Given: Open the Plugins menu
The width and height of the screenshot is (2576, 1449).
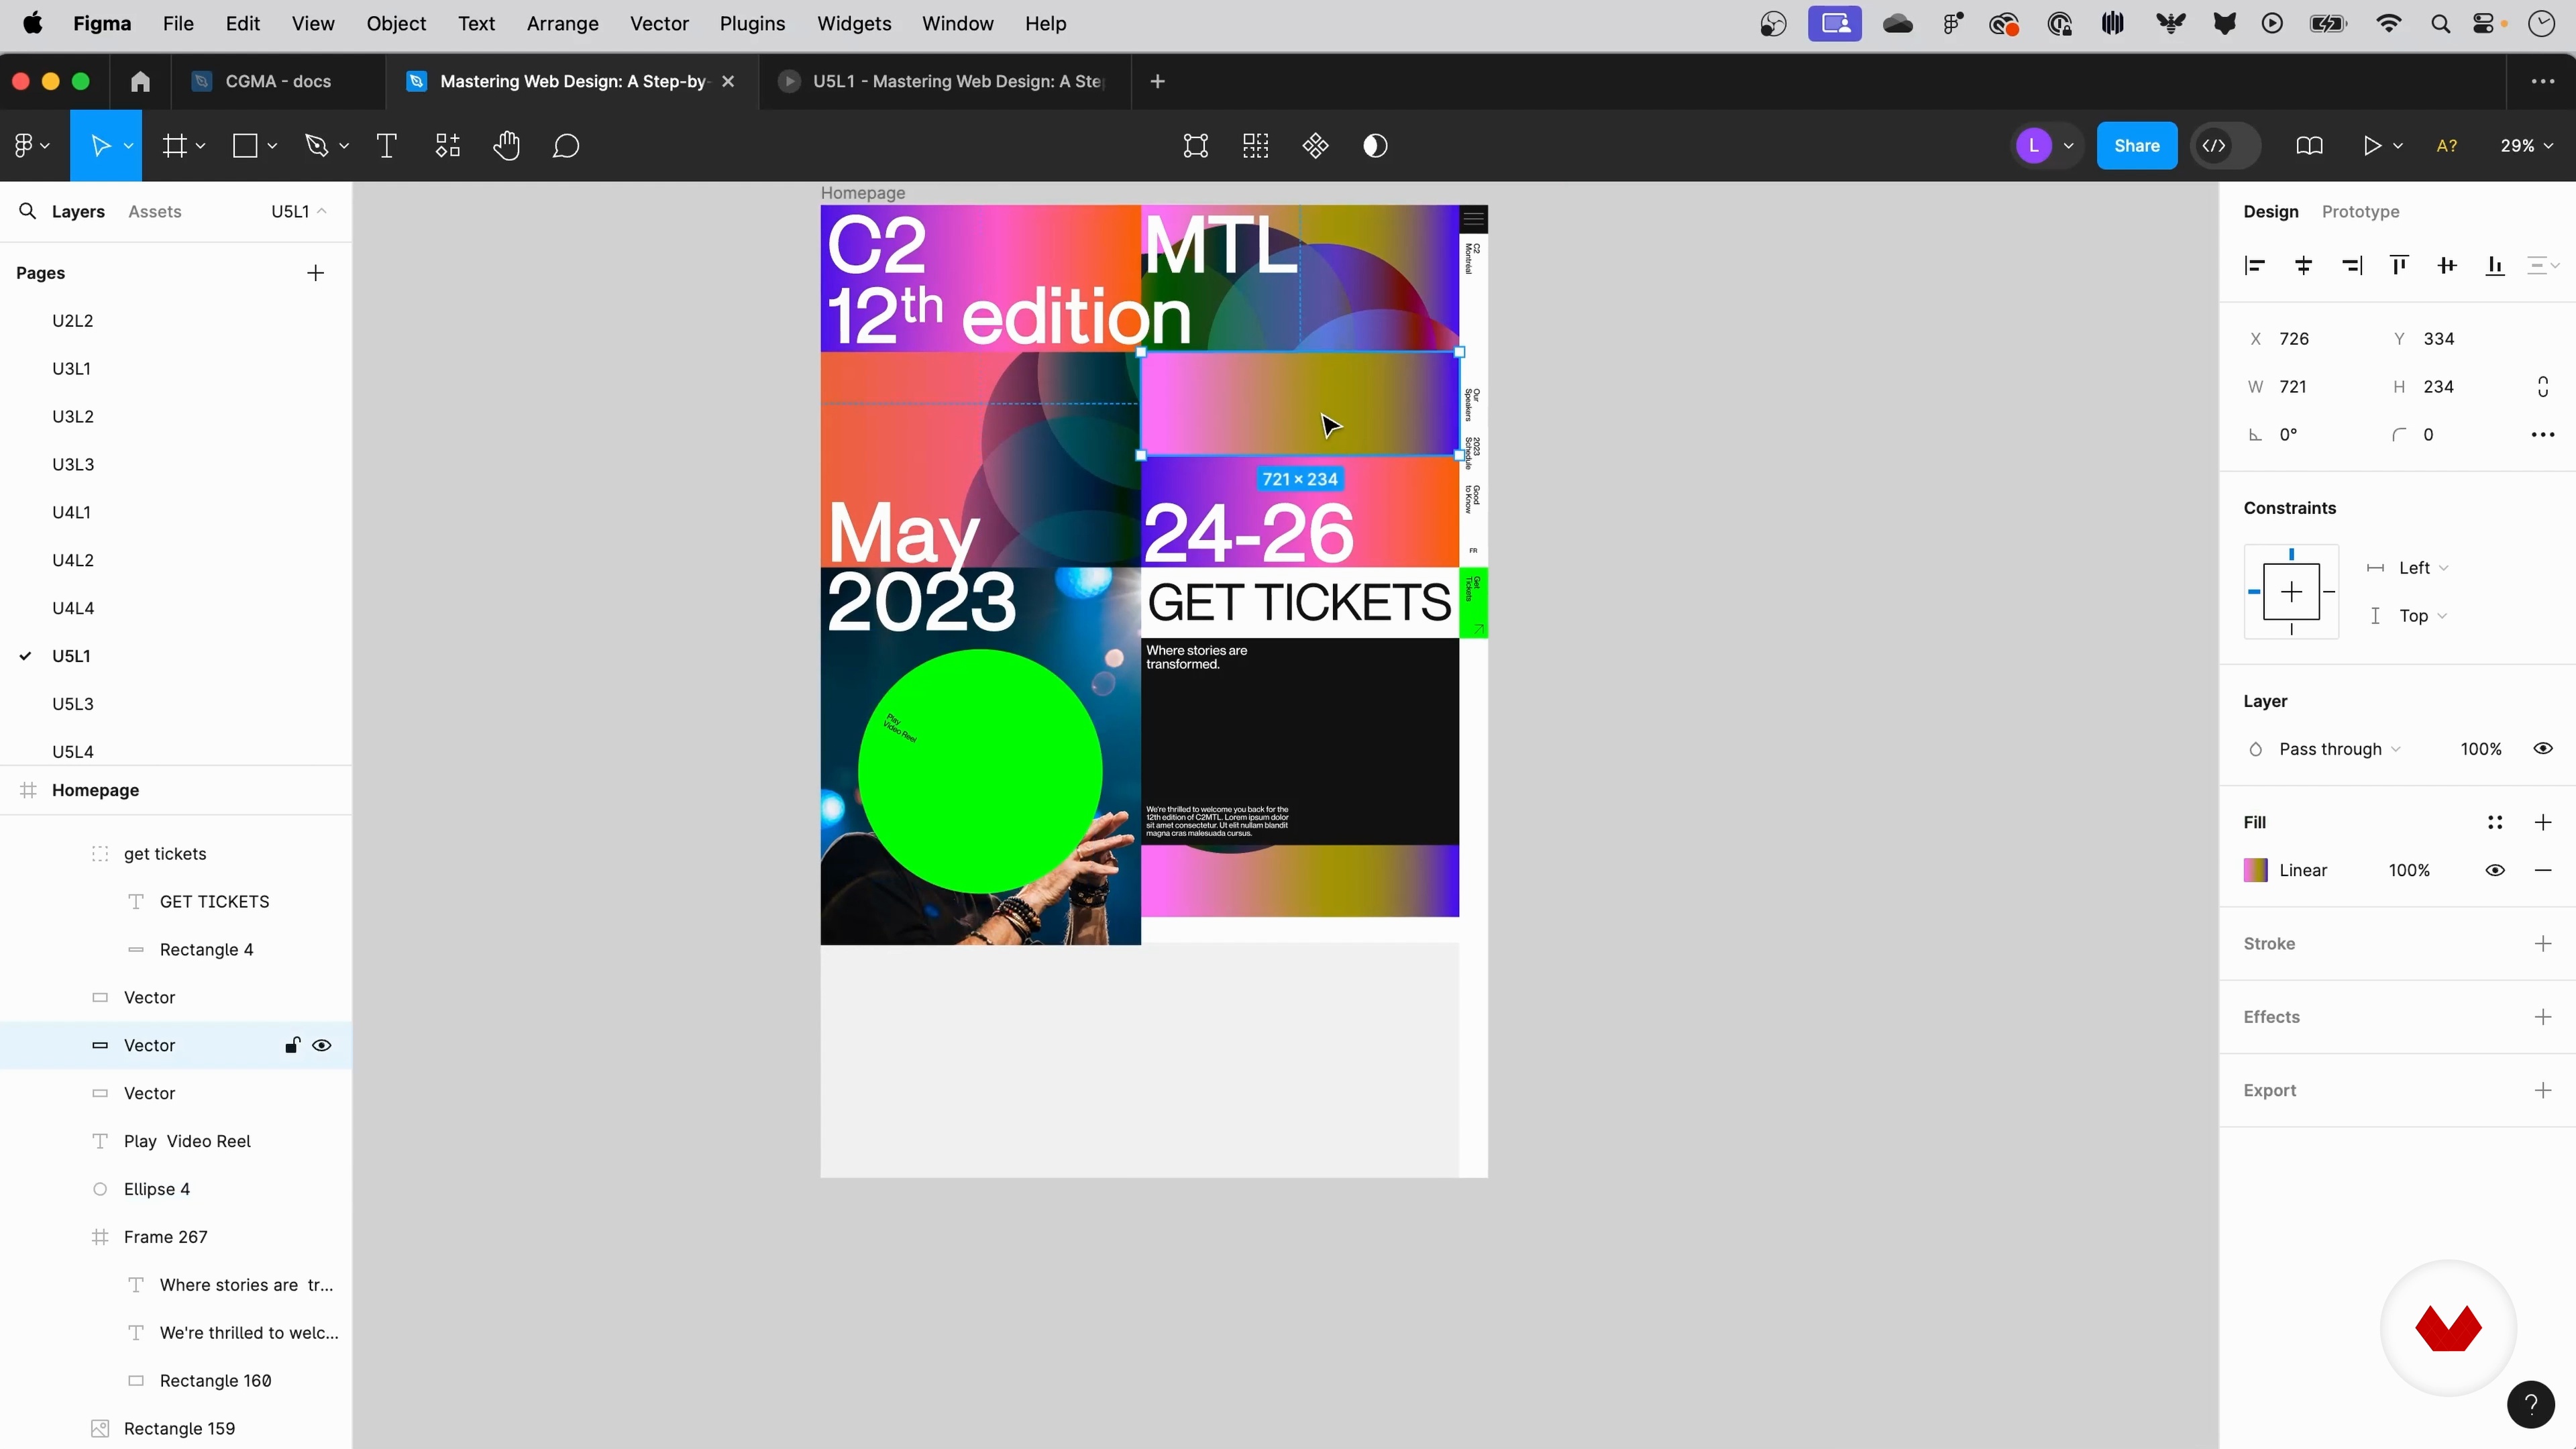Looking at the screenshot, I should 752,23.
